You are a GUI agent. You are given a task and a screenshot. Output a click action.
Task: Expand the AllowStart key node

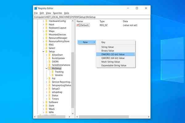[46, 55]
